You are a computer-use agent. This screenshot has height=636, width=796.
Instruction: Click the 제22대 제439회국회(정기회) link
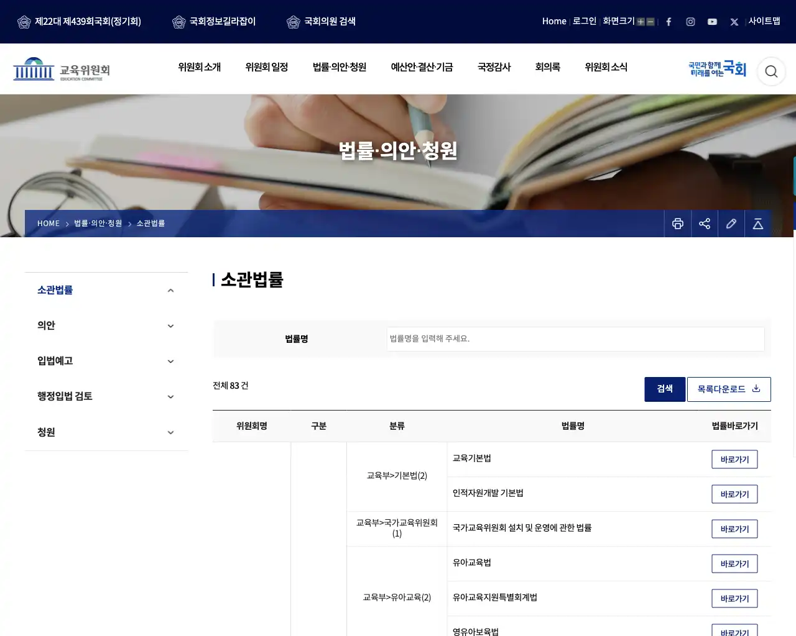(x=79, y=22)
